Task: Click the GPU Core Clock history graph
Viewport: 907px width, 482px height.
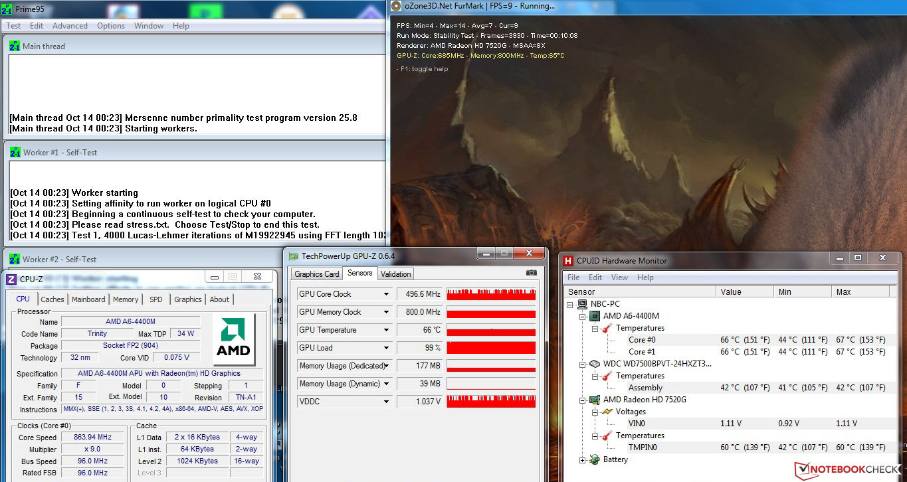Action: click(491, 294)
